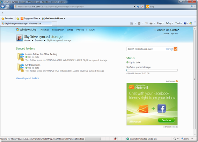Viewport: 198px width, 142px height.
Task: Click the Devices breadcrumb link
Action: 39,40
